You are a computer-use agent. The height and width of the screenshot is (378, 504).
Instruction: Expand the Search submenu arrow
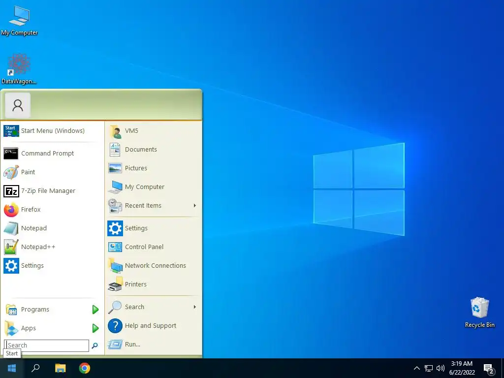coord(195,307)
